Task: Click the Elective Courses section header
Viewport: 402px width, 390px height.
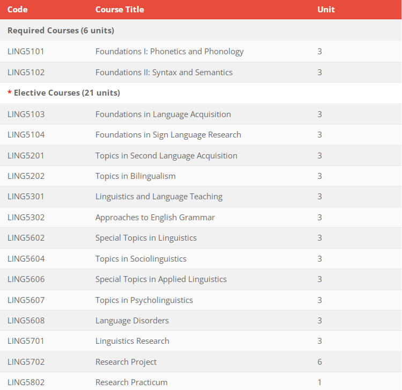Action: 66,93
